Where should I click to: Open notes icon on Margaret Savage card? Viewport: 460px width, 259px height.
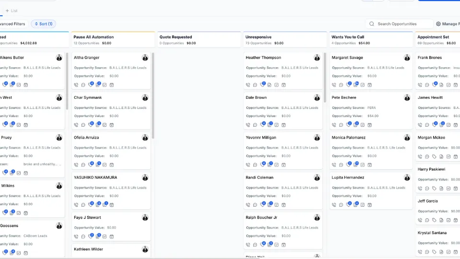[356, 85]
